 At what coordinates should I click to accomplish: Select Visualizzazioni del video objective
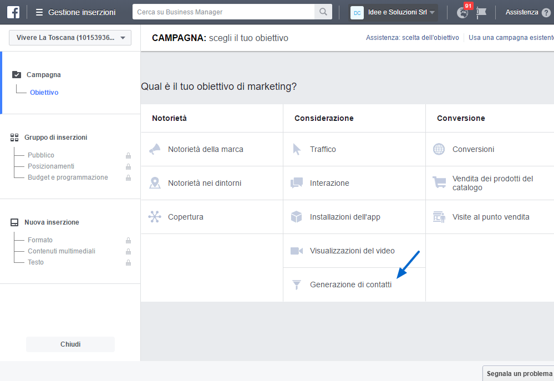pos(354,251)
